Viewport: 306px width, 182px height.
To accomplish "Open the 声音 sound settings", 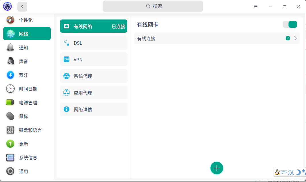I will (27, 61).
